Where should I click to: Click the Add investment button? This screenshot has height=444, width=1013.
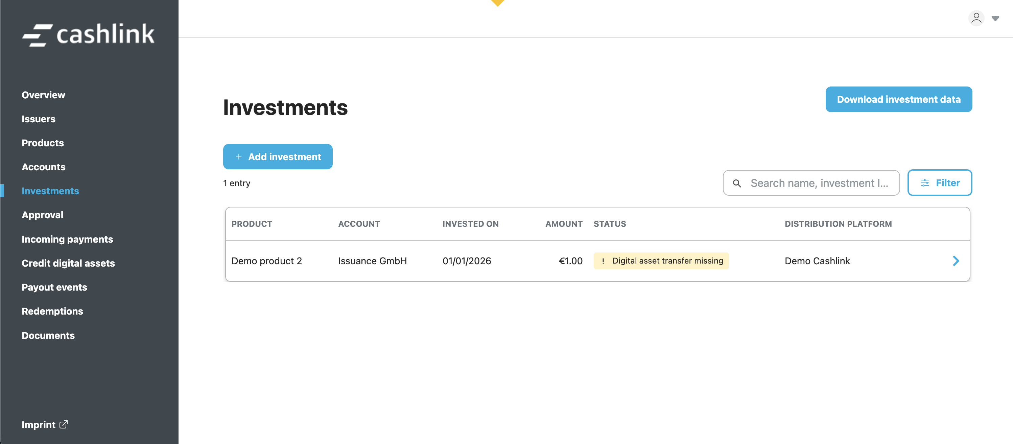pyautogui.click(x=278, y=157)
